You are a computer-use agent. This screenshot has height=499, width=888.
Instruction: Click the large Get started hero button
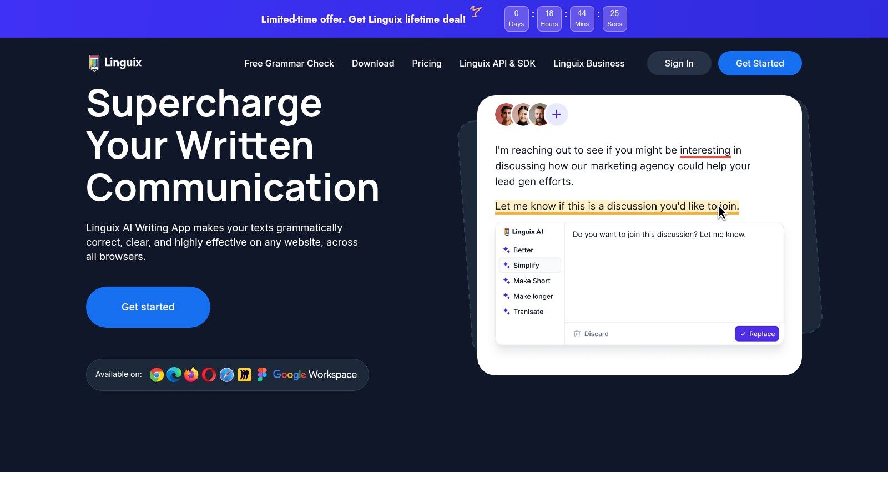click(x=148, y=307)
